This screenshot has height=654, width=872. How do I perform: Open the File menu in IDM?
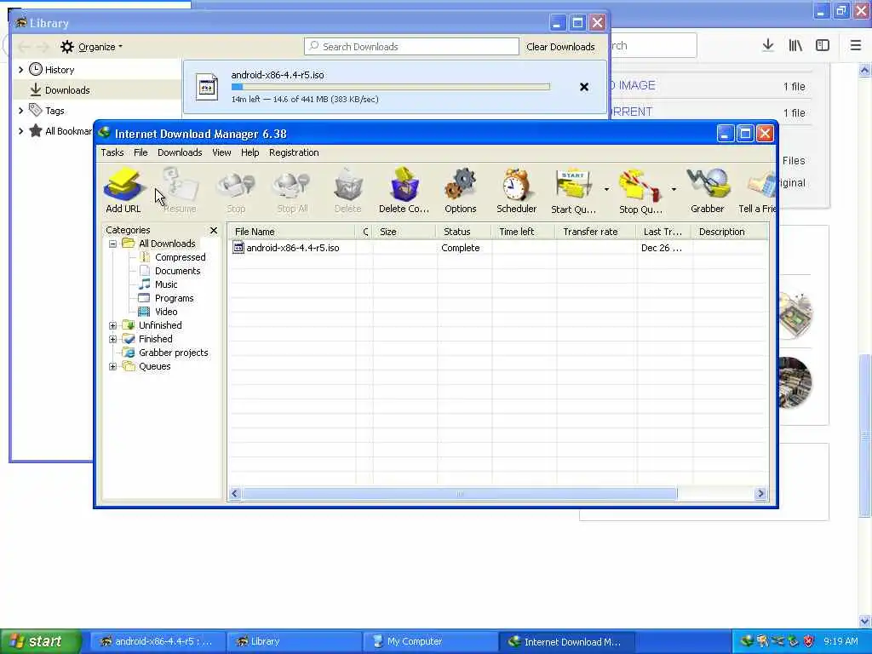pyautogui.click(x=141, y=152)
